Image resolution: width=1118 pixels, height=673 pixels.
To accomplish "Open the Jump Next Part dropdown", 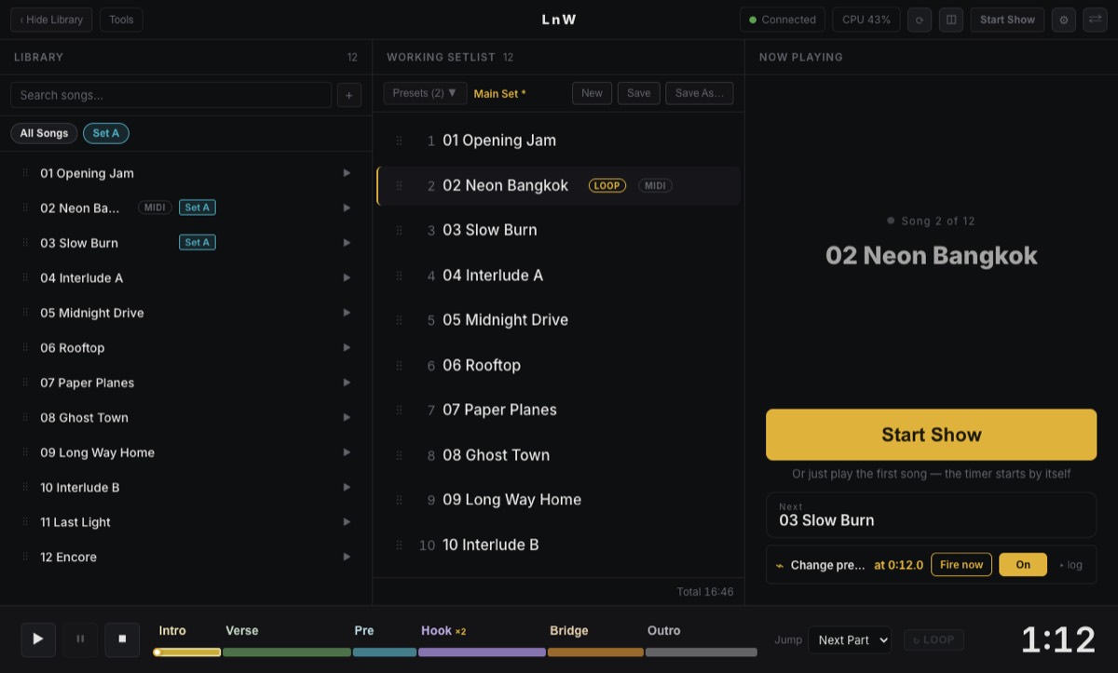I will 850,639.
